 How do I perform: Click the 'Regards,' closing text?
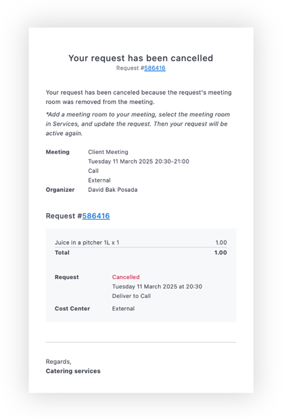59,362
